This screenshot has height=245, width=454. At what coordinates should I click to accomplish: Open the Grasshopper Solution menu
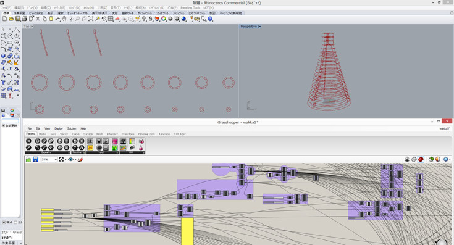click(x=72, y=128)
